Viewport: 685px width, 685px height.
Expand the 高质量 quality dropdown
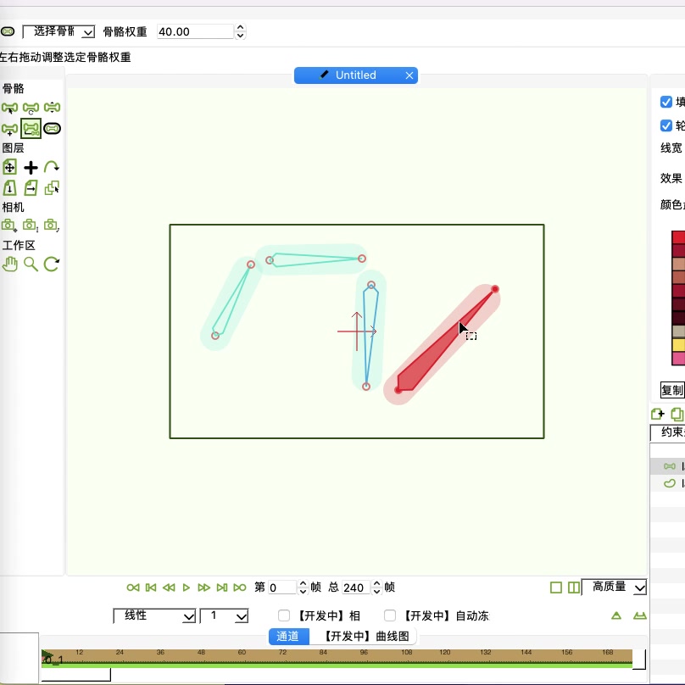[615, 587]
